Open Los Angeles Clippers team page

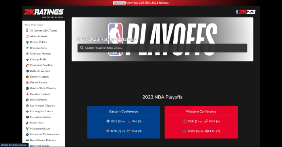click(42, 106)
